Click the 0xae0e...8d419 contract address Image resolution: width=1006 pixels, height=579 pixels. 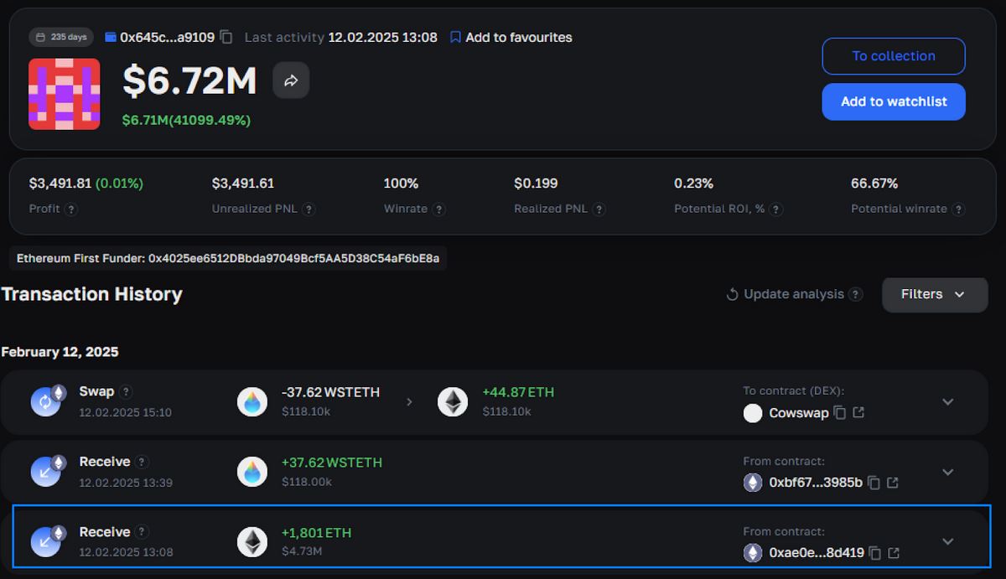[x=817, y=553]
